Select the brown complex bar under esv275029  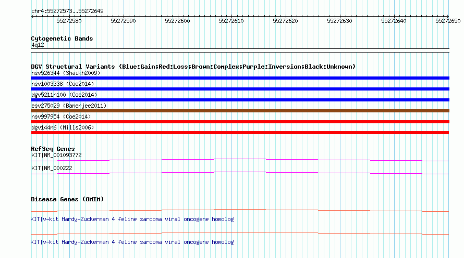[240, 111]
